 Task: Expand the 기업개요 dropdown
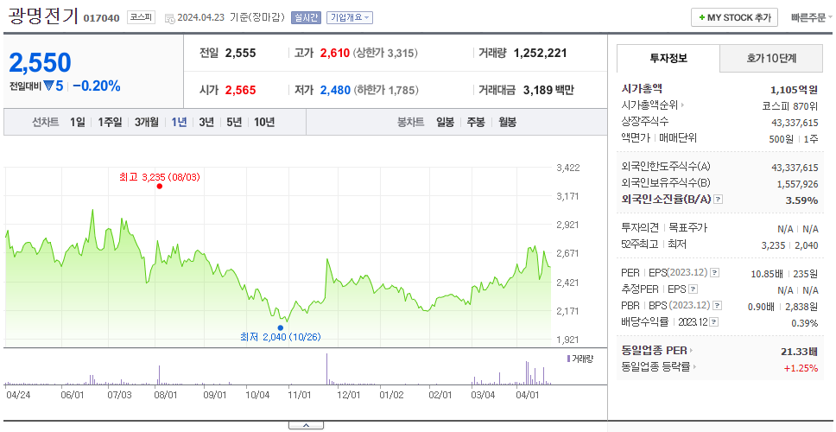[x=349, y=17]
